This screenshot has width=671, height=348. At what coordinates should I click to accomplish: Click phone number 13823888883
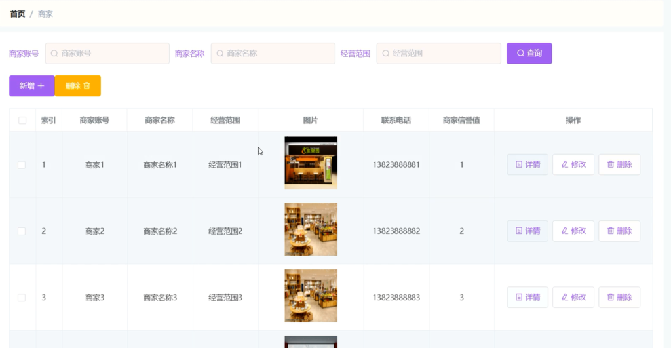[396, 298]
